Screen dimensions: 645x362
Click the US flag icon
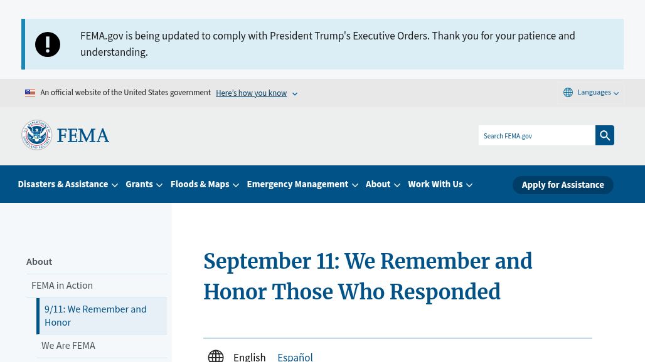click(x=30, y=93)
